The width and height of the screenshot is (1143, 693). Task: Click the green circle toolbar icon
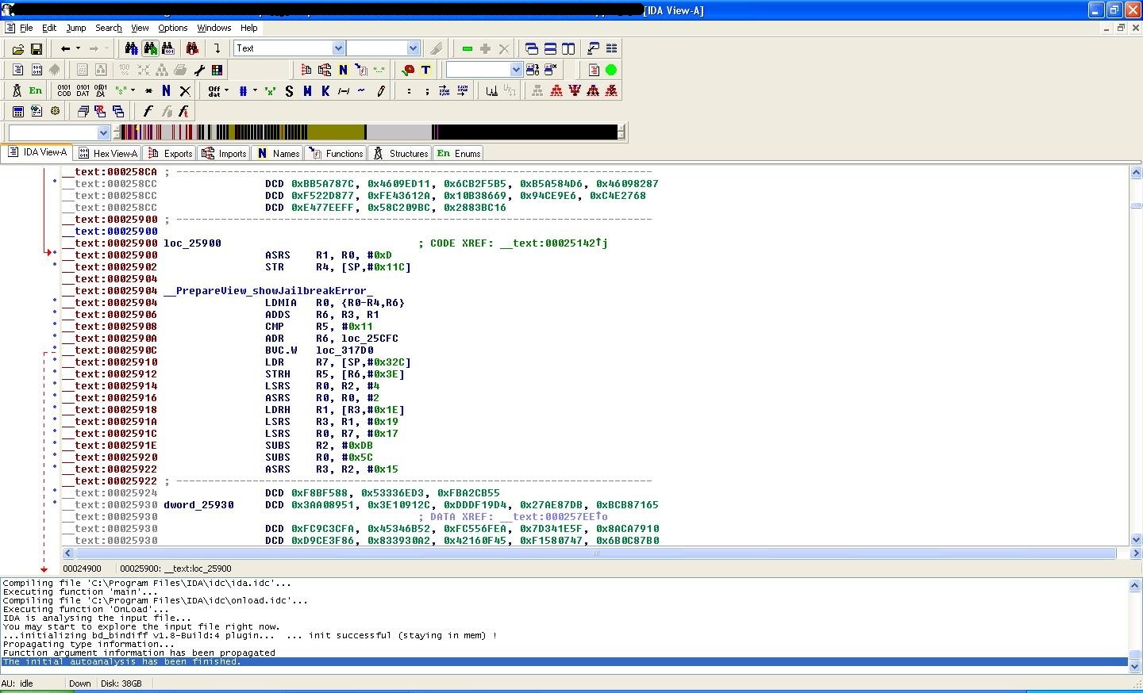611,70
